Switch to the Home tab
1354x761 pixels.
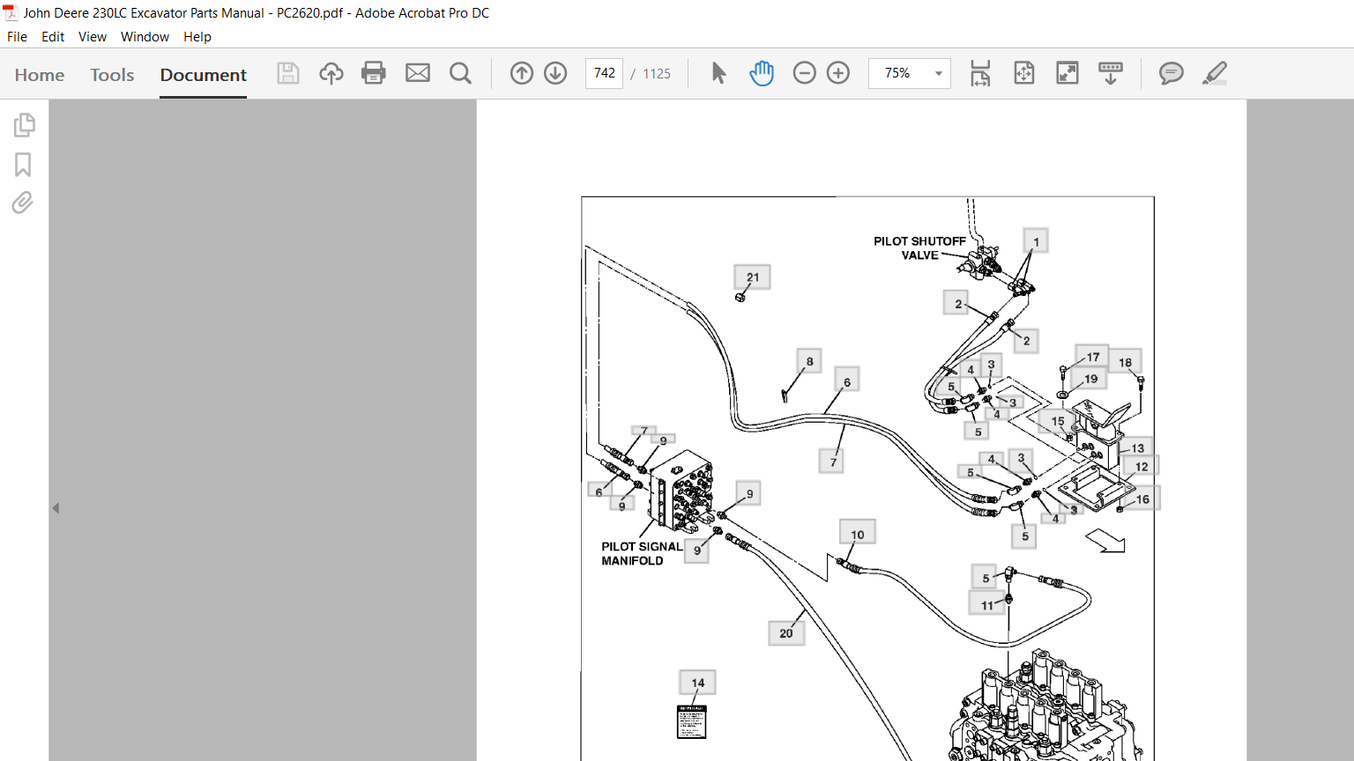click(x=40, y=75)
